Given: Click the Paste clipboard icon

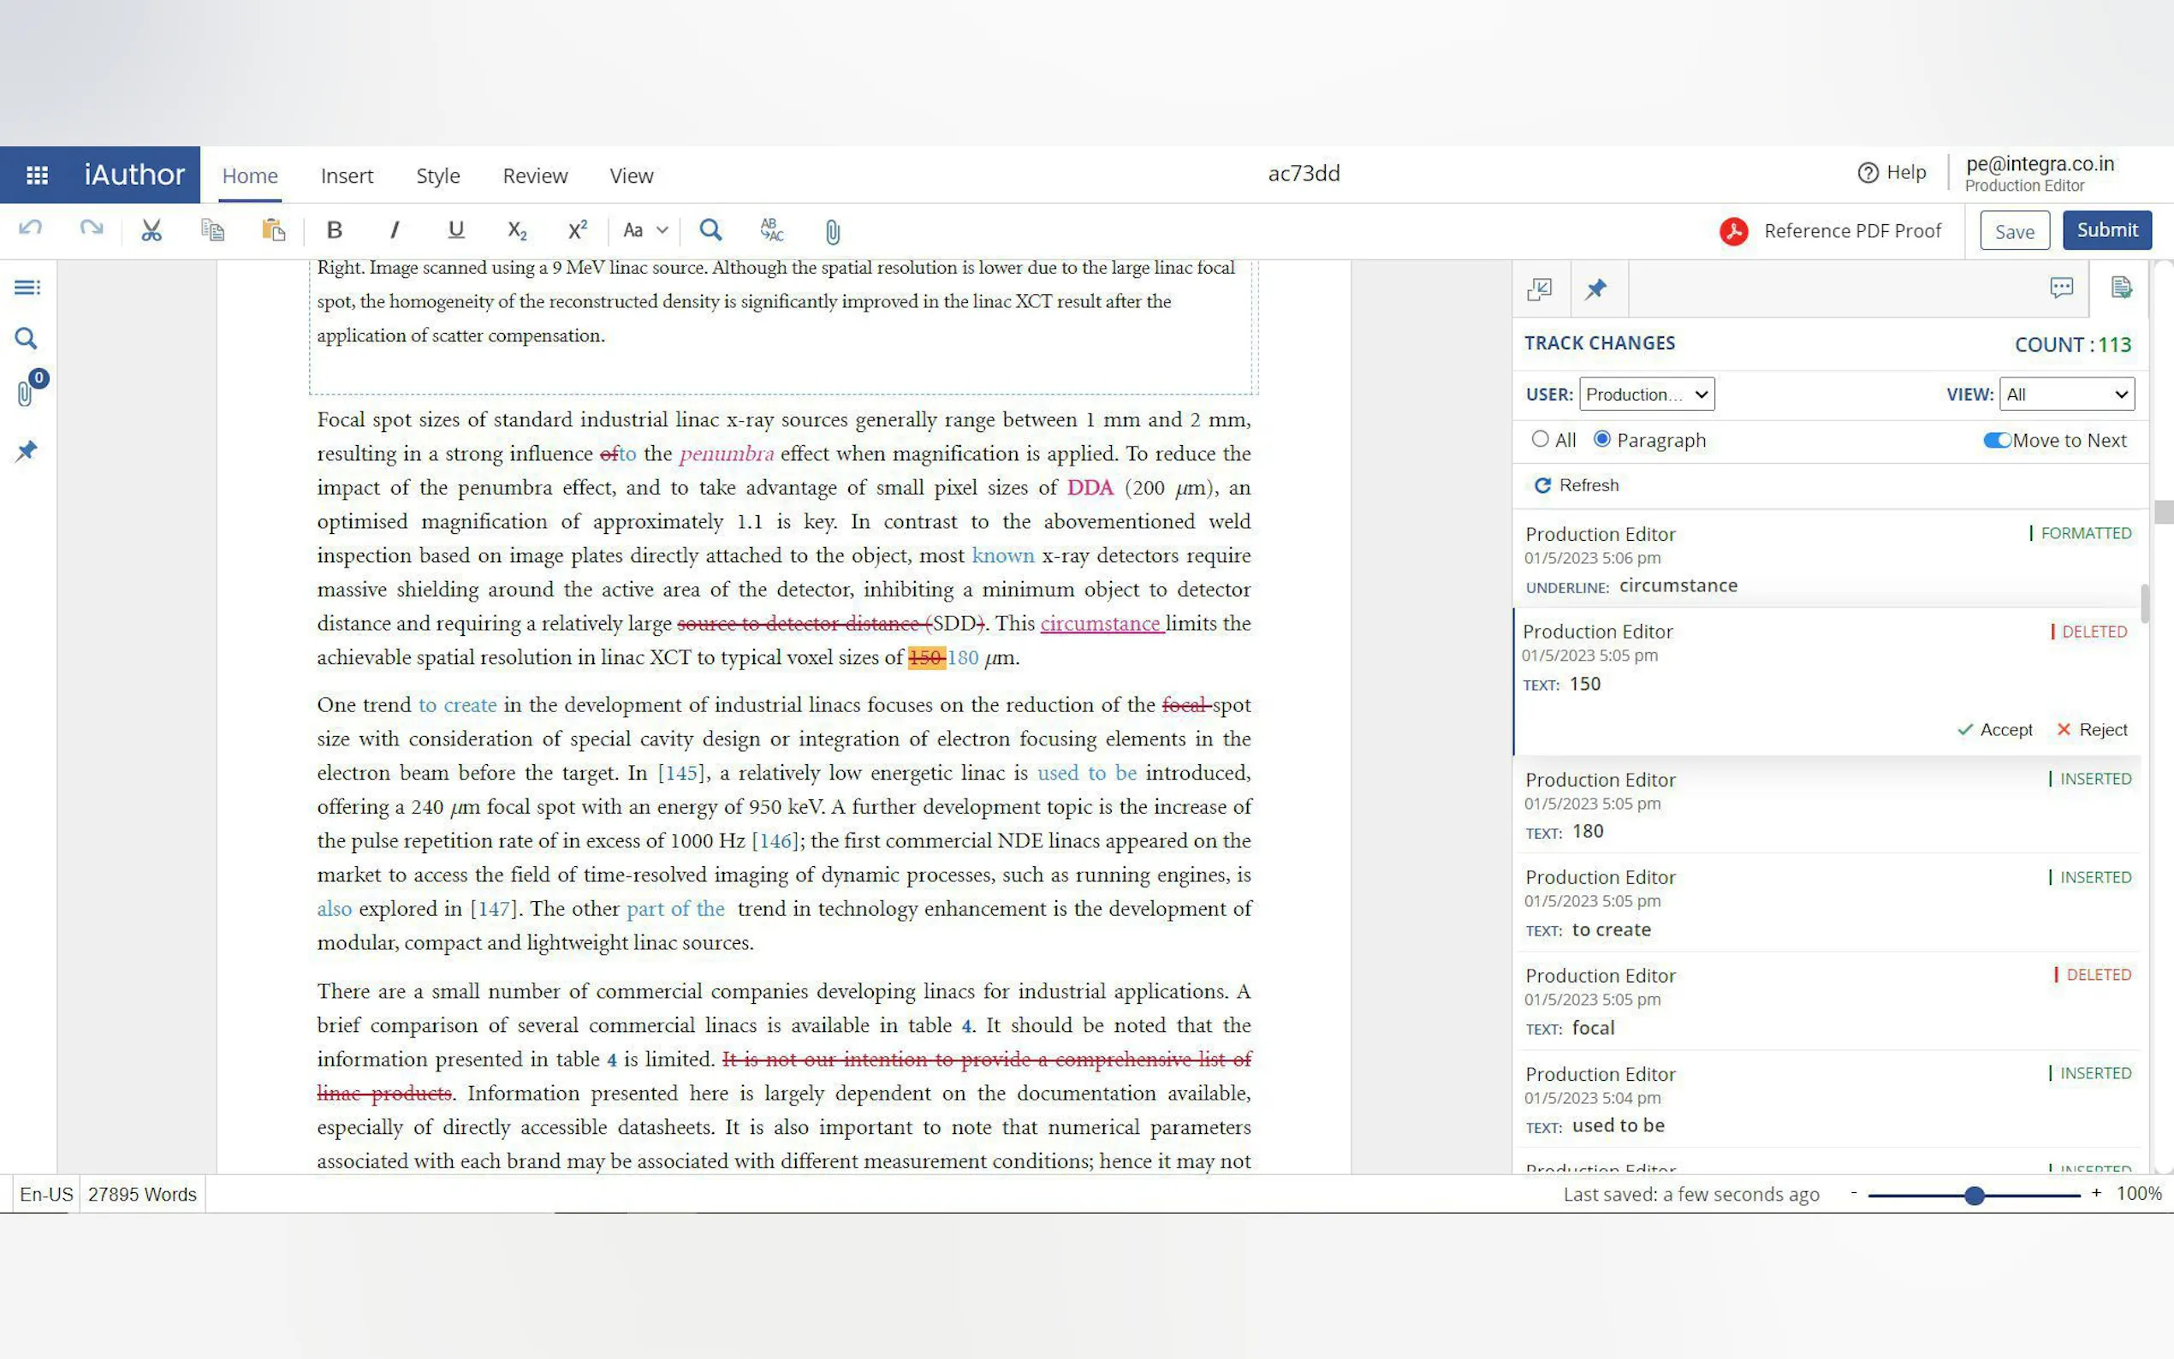Looking at the screenshot, I should point(273,231).
